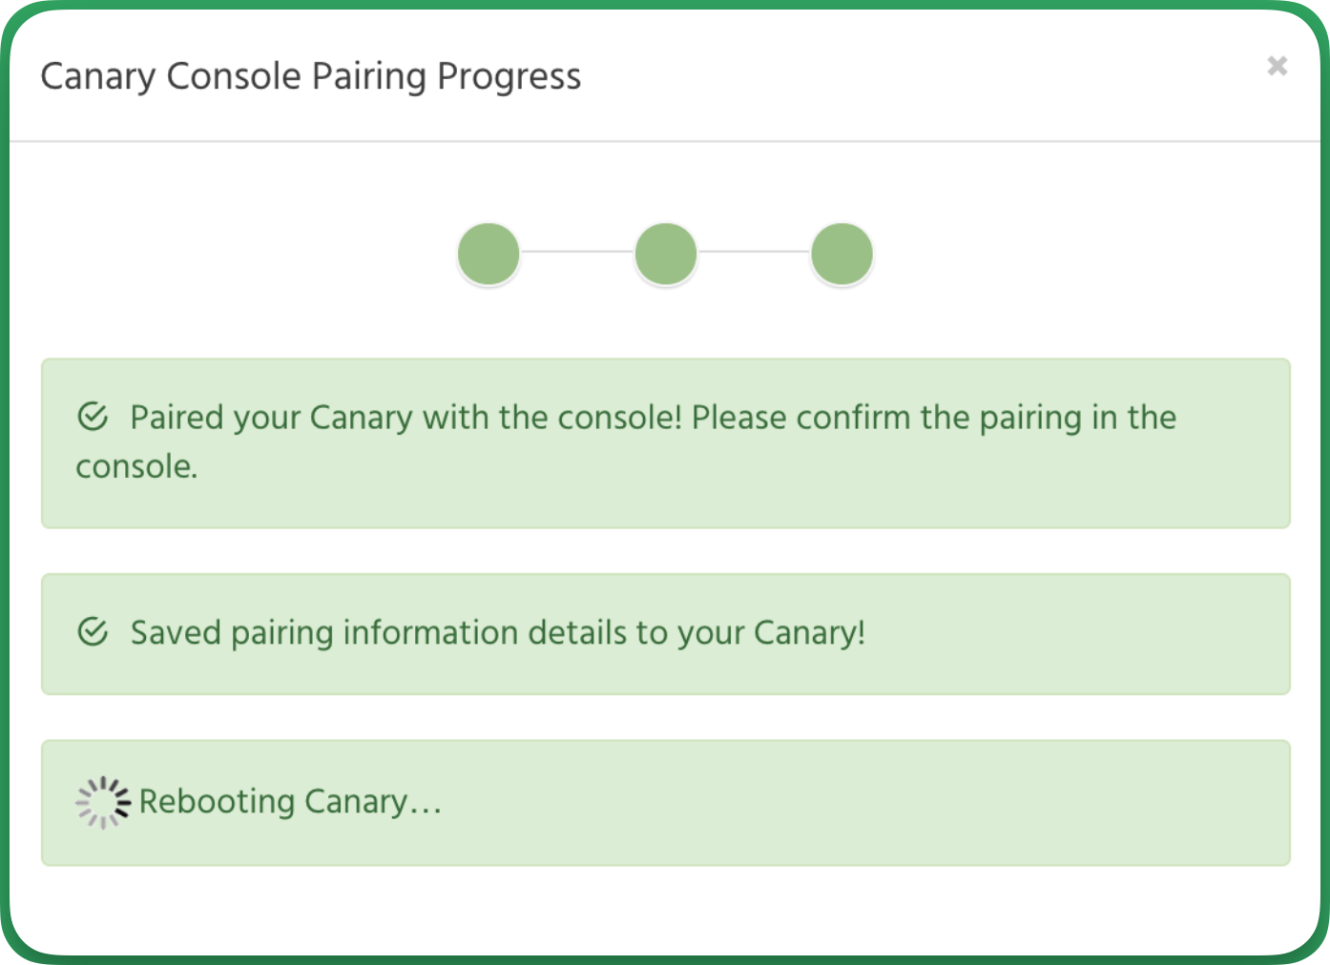Click the 'Paired your Canary with the console!' text
The width and height of the screenshot is (1330, 965).
(x=406, y=418)
